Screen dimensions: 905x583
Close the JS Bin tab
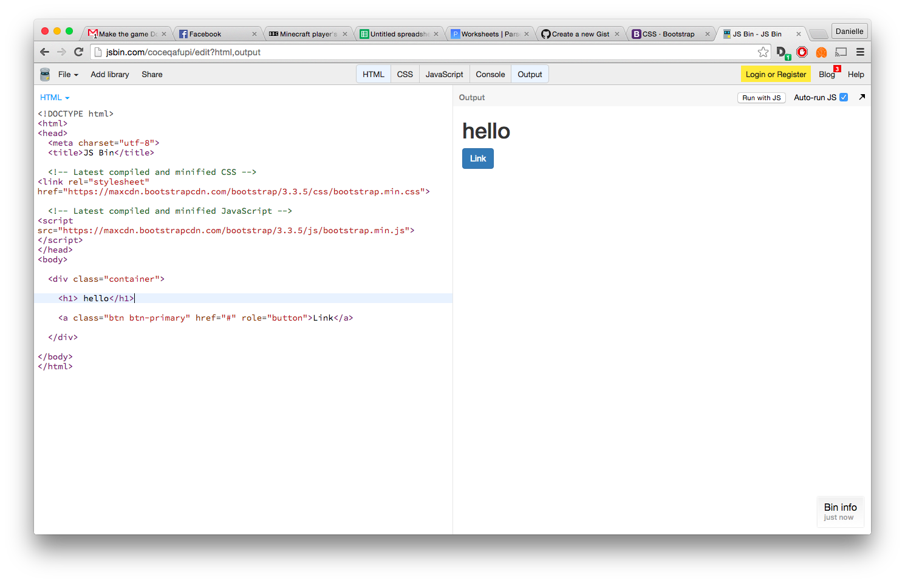pos(799,34)
